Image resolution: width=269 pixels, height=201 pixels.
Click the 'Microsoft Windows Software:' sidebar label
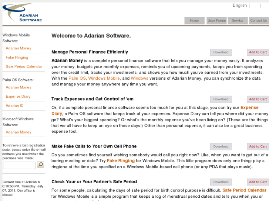tap(18, 122)
